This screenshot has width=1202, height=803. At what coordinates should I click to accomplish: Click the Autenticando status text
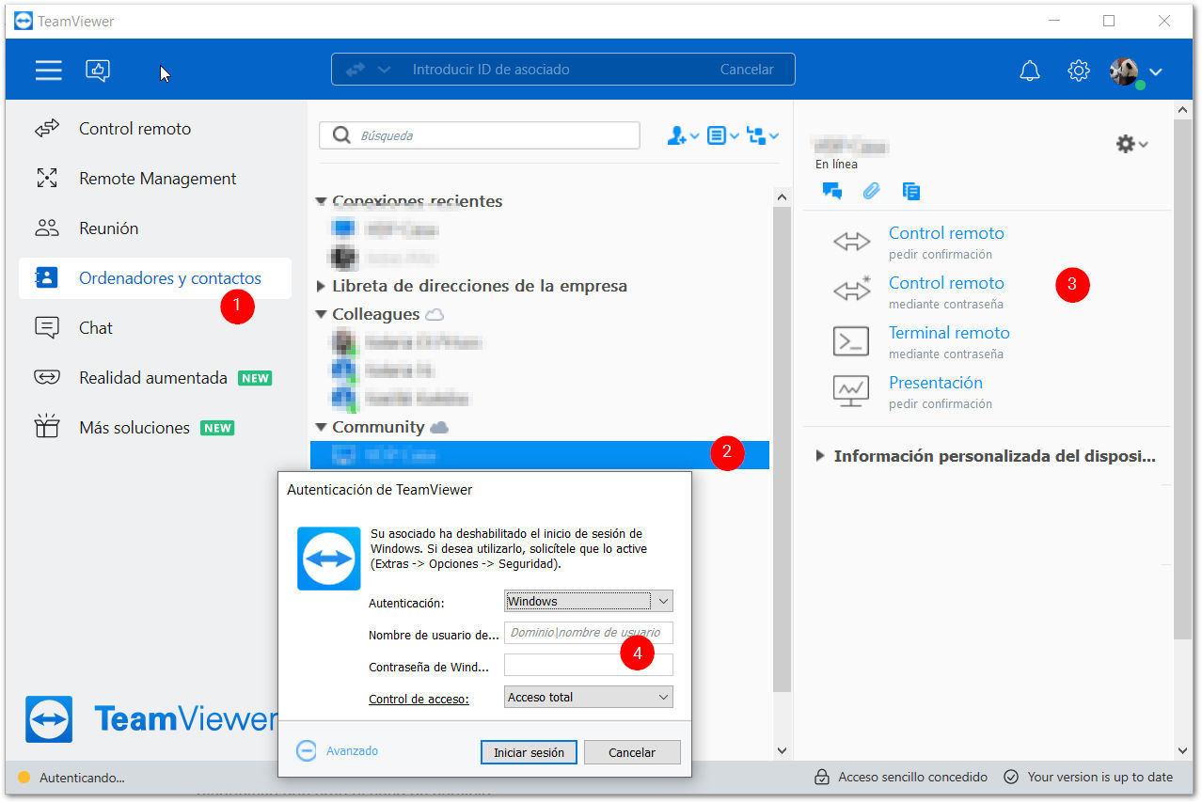(82, 778)
